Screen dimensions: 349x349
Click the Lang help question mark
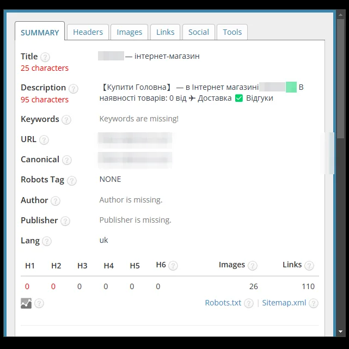click(47, 241)
